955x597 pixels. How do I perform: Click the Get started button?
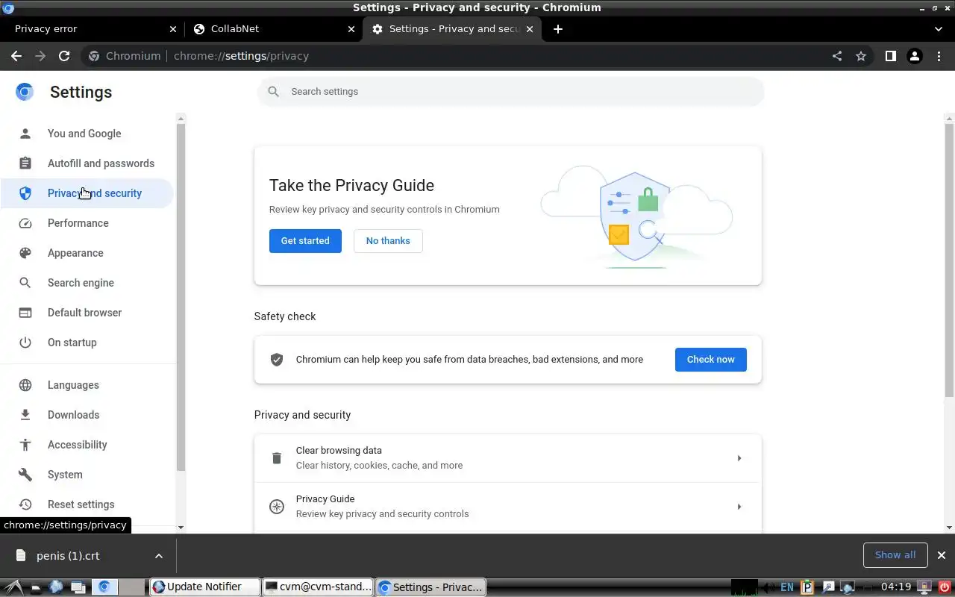point(305,241)
